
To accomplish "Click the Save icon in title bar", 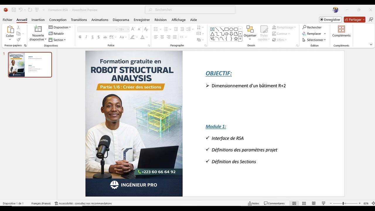I will click(14, 10).
